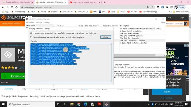
Task: Open the Jr Panda Crazy bookmark
Action: point(19,12)
